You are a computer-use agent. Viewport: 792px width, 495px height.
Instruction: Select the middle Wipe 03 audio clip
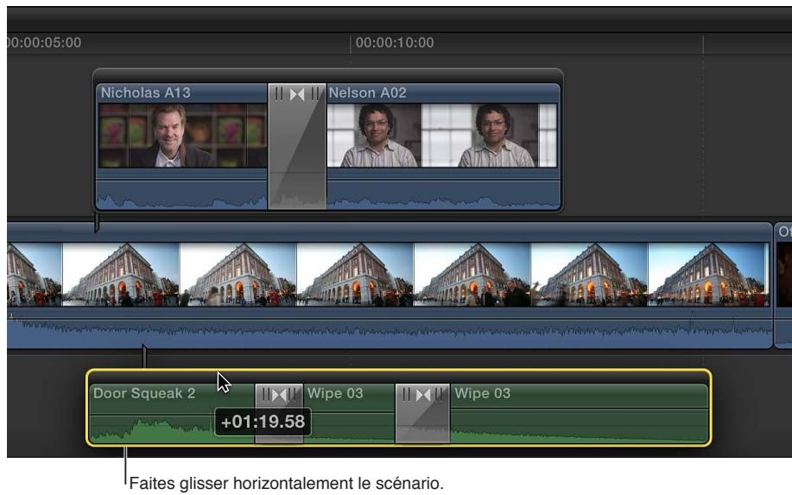(x=349, y=414)
